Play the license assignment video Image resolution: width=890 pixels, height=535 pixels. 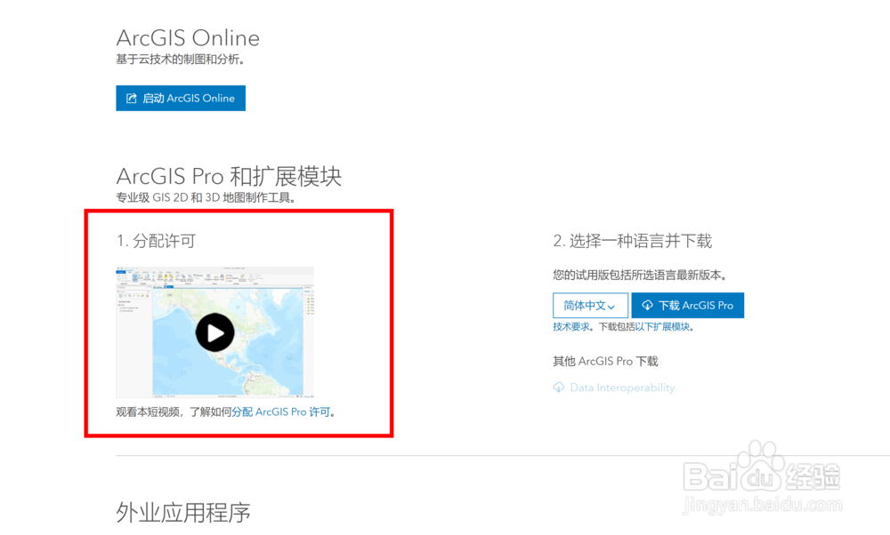[x=215, y=332]
